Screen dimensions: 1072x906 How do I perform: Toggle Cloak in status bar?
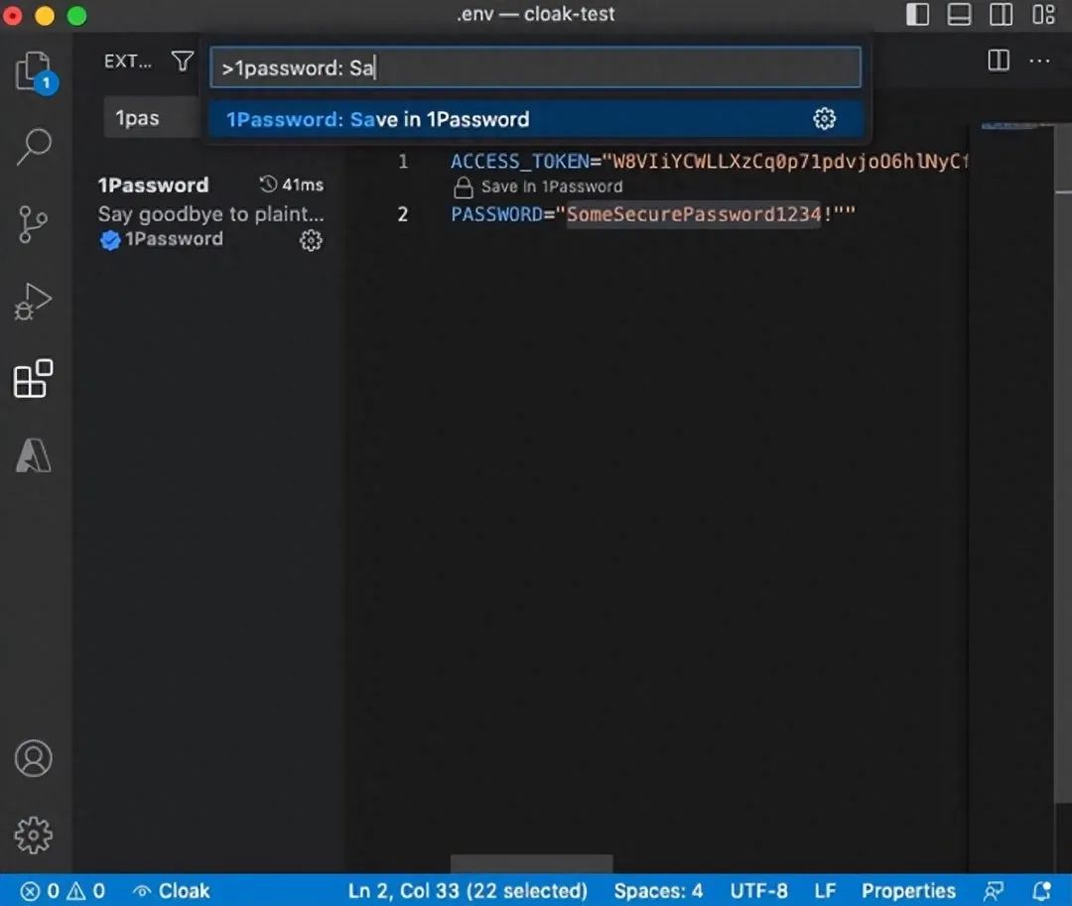tap(171, 891)
